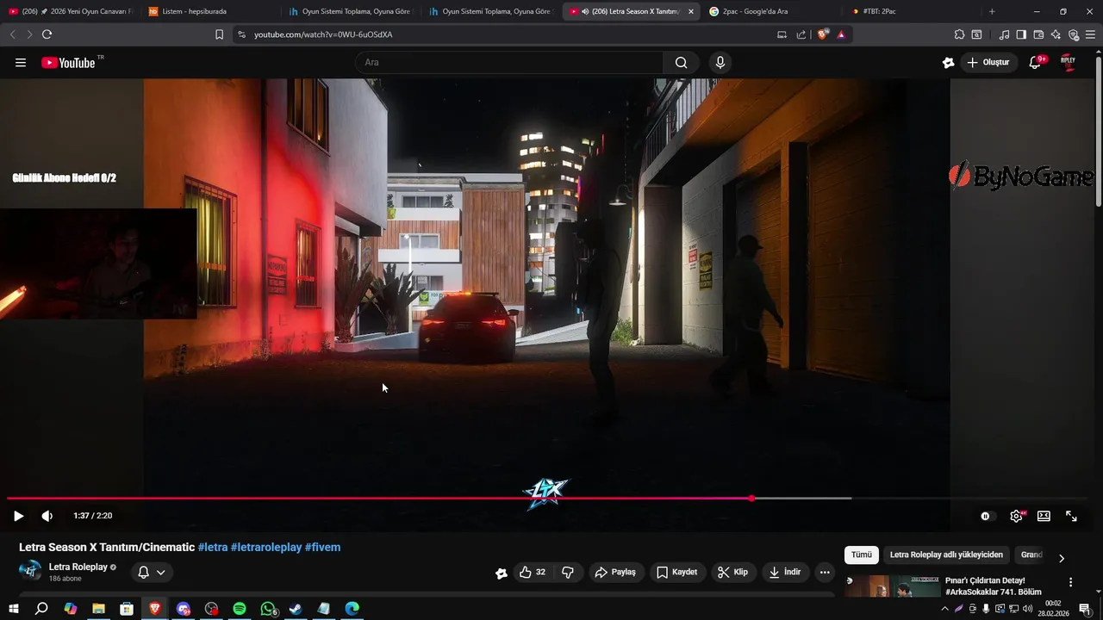Open the Letra Roleplay channel name
Screen dimensions: 1103x620
pyautogui.click(x=78, y=567)
